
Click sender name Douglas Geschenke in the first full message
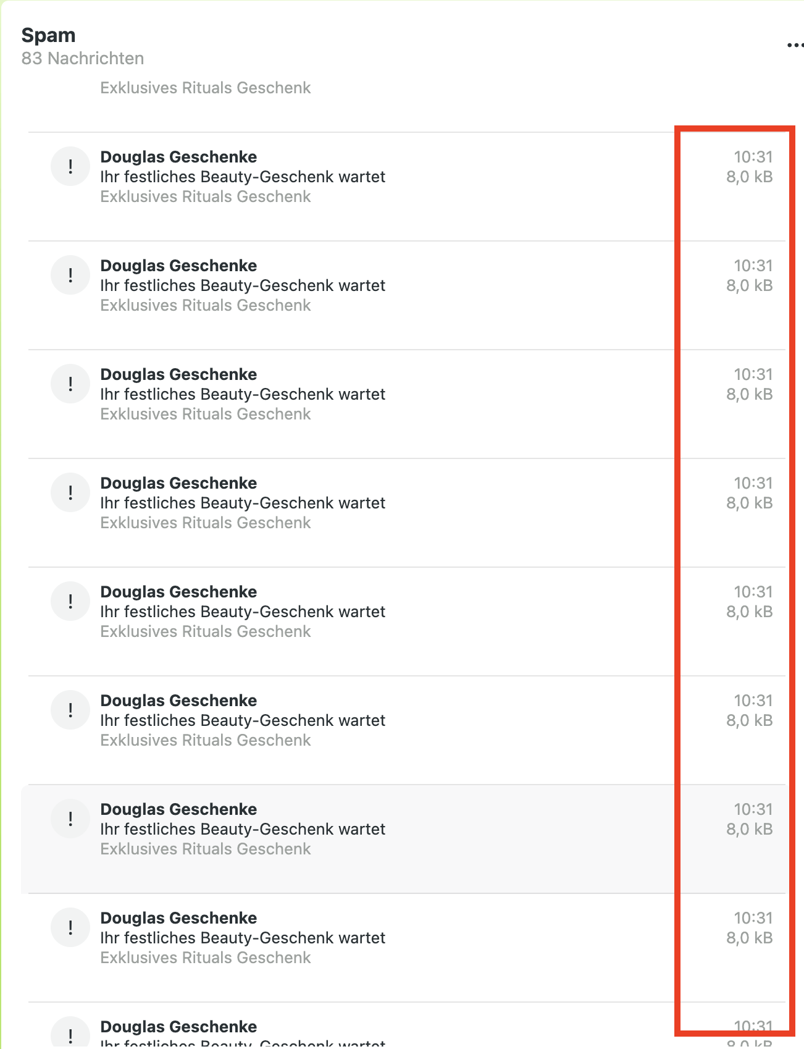(x=178, y=157)
